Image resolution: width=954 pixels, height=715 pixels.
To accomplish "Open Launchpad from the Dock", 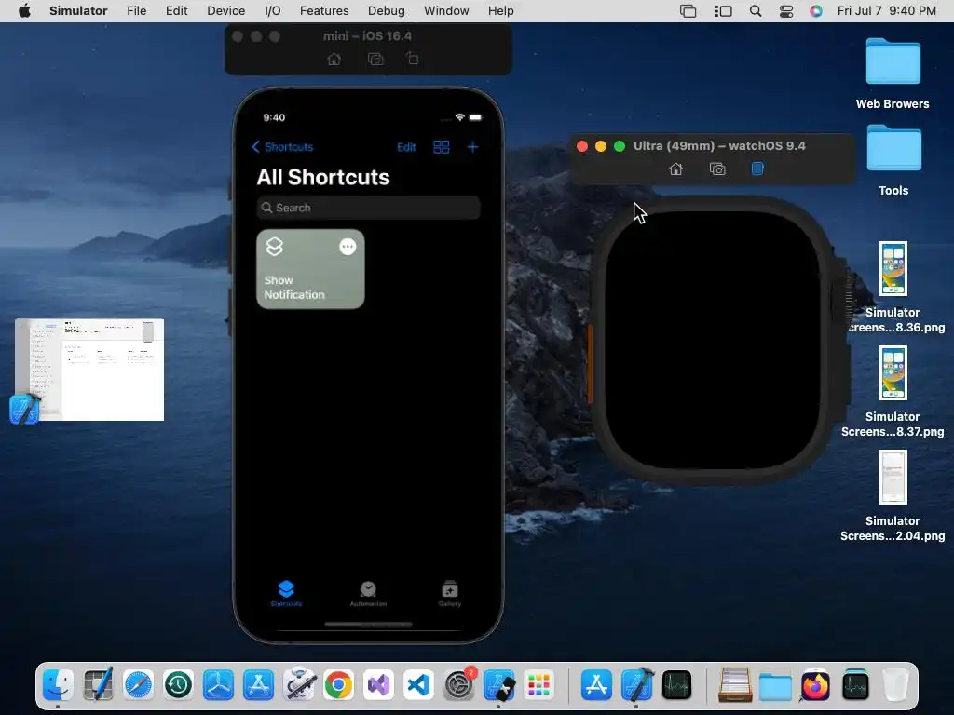I will pyautogui.click(x=539, y=685).
